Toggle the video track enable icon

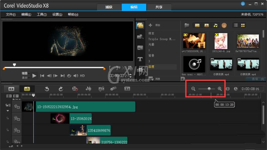coord(17,107)
